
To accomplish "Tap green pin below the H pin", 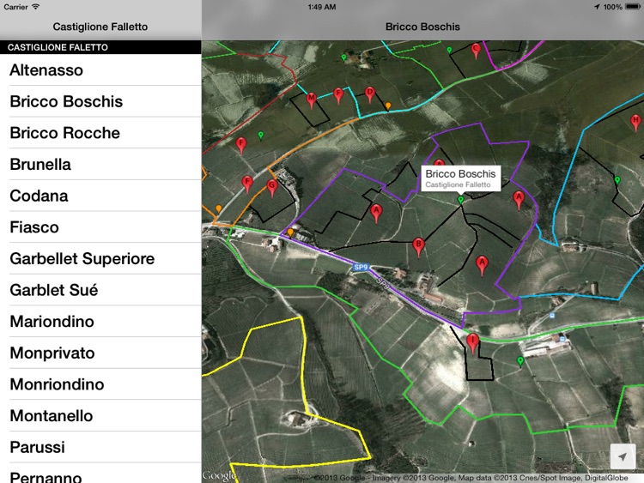I will 617,180.
